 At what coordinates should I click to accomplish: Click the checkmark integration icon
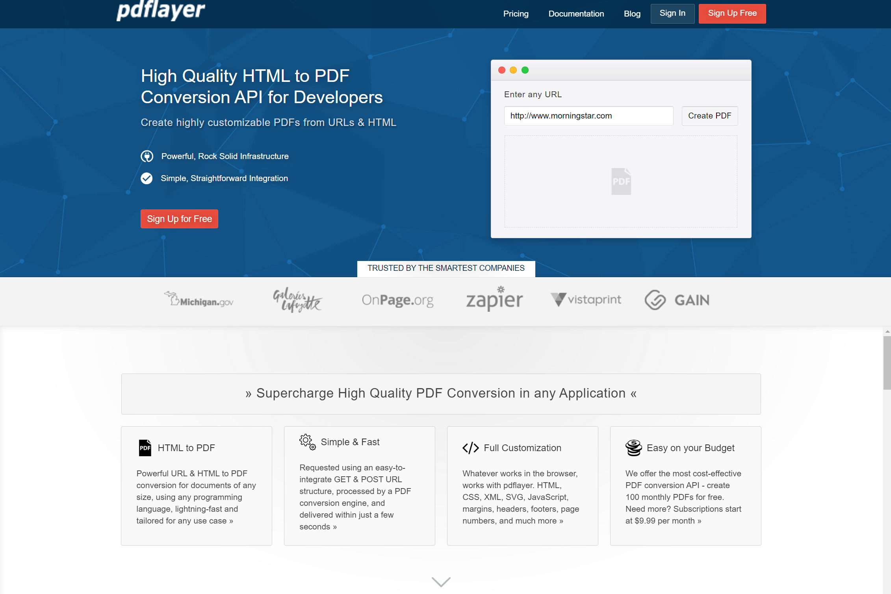pos(147,178)
